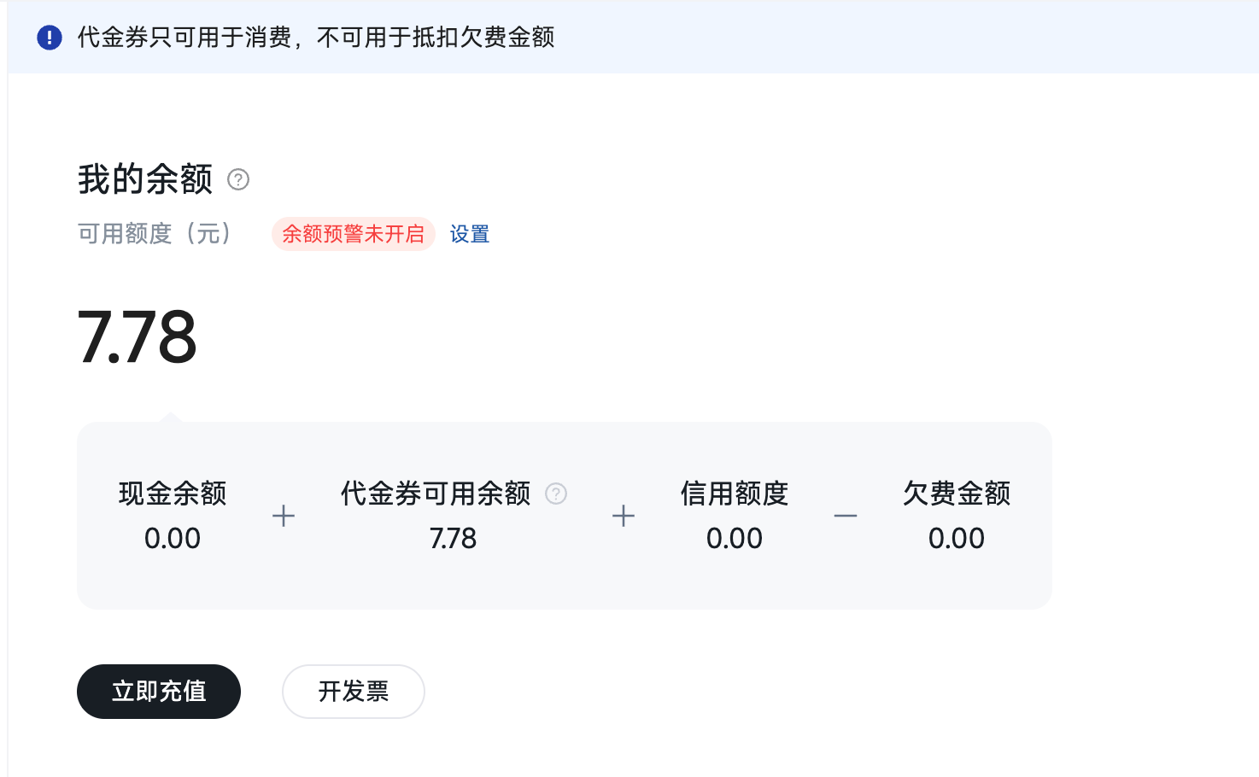Click the 欠费金额 label
Viewport: 1259px width, 777px height.
point(957,494)
